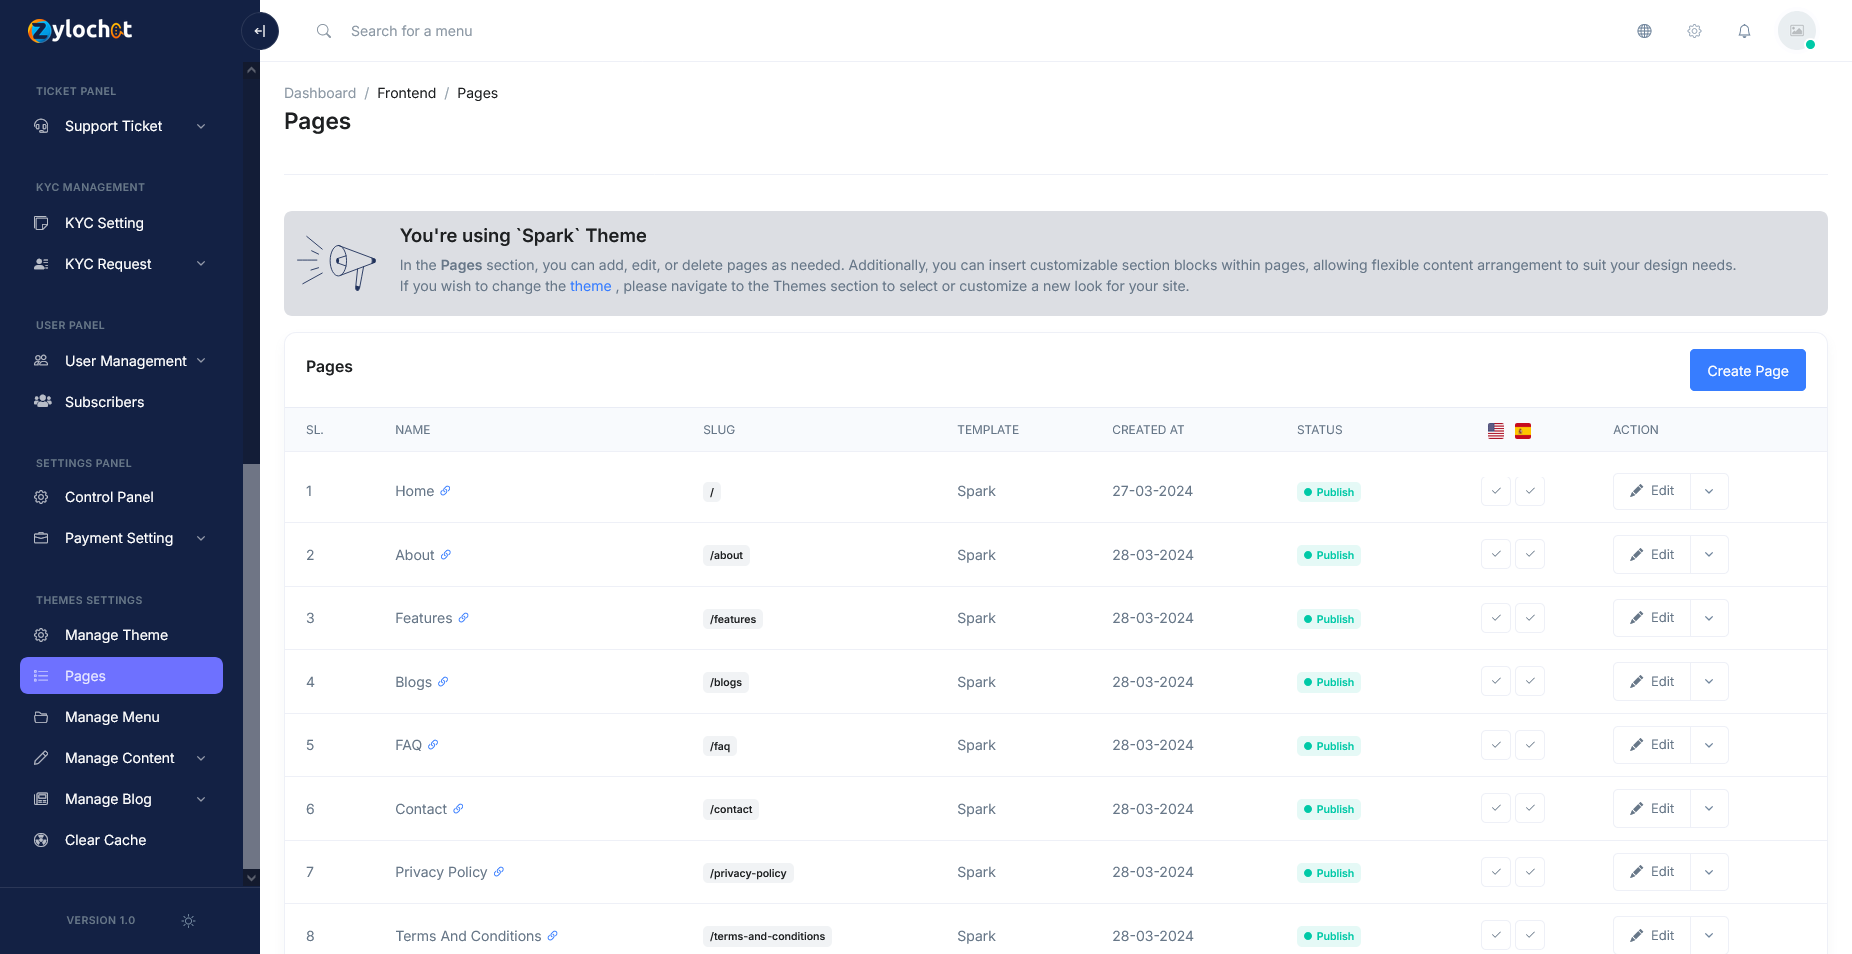This screenshot has height=954, width=1852.
Task: Expand the KYC Request menu
Action: 121,264
